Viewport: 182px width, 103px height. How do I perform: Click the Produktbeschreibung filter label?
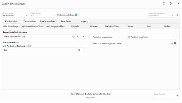[x=16, y=46]
